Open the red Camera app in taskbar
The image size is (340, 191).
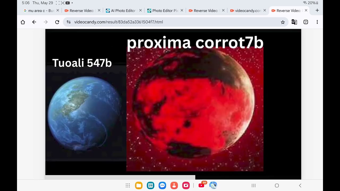coord(186,185)
